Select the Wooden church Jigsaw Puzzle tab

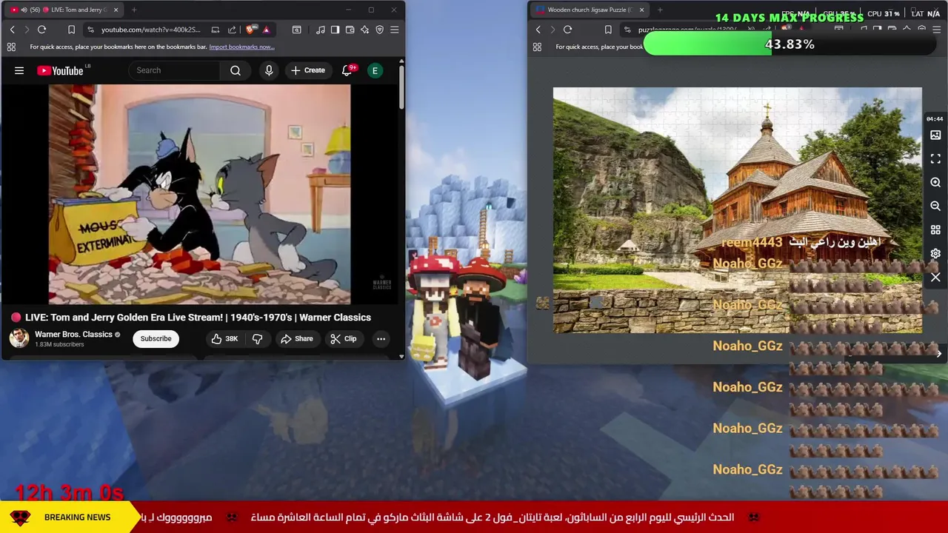589,10
